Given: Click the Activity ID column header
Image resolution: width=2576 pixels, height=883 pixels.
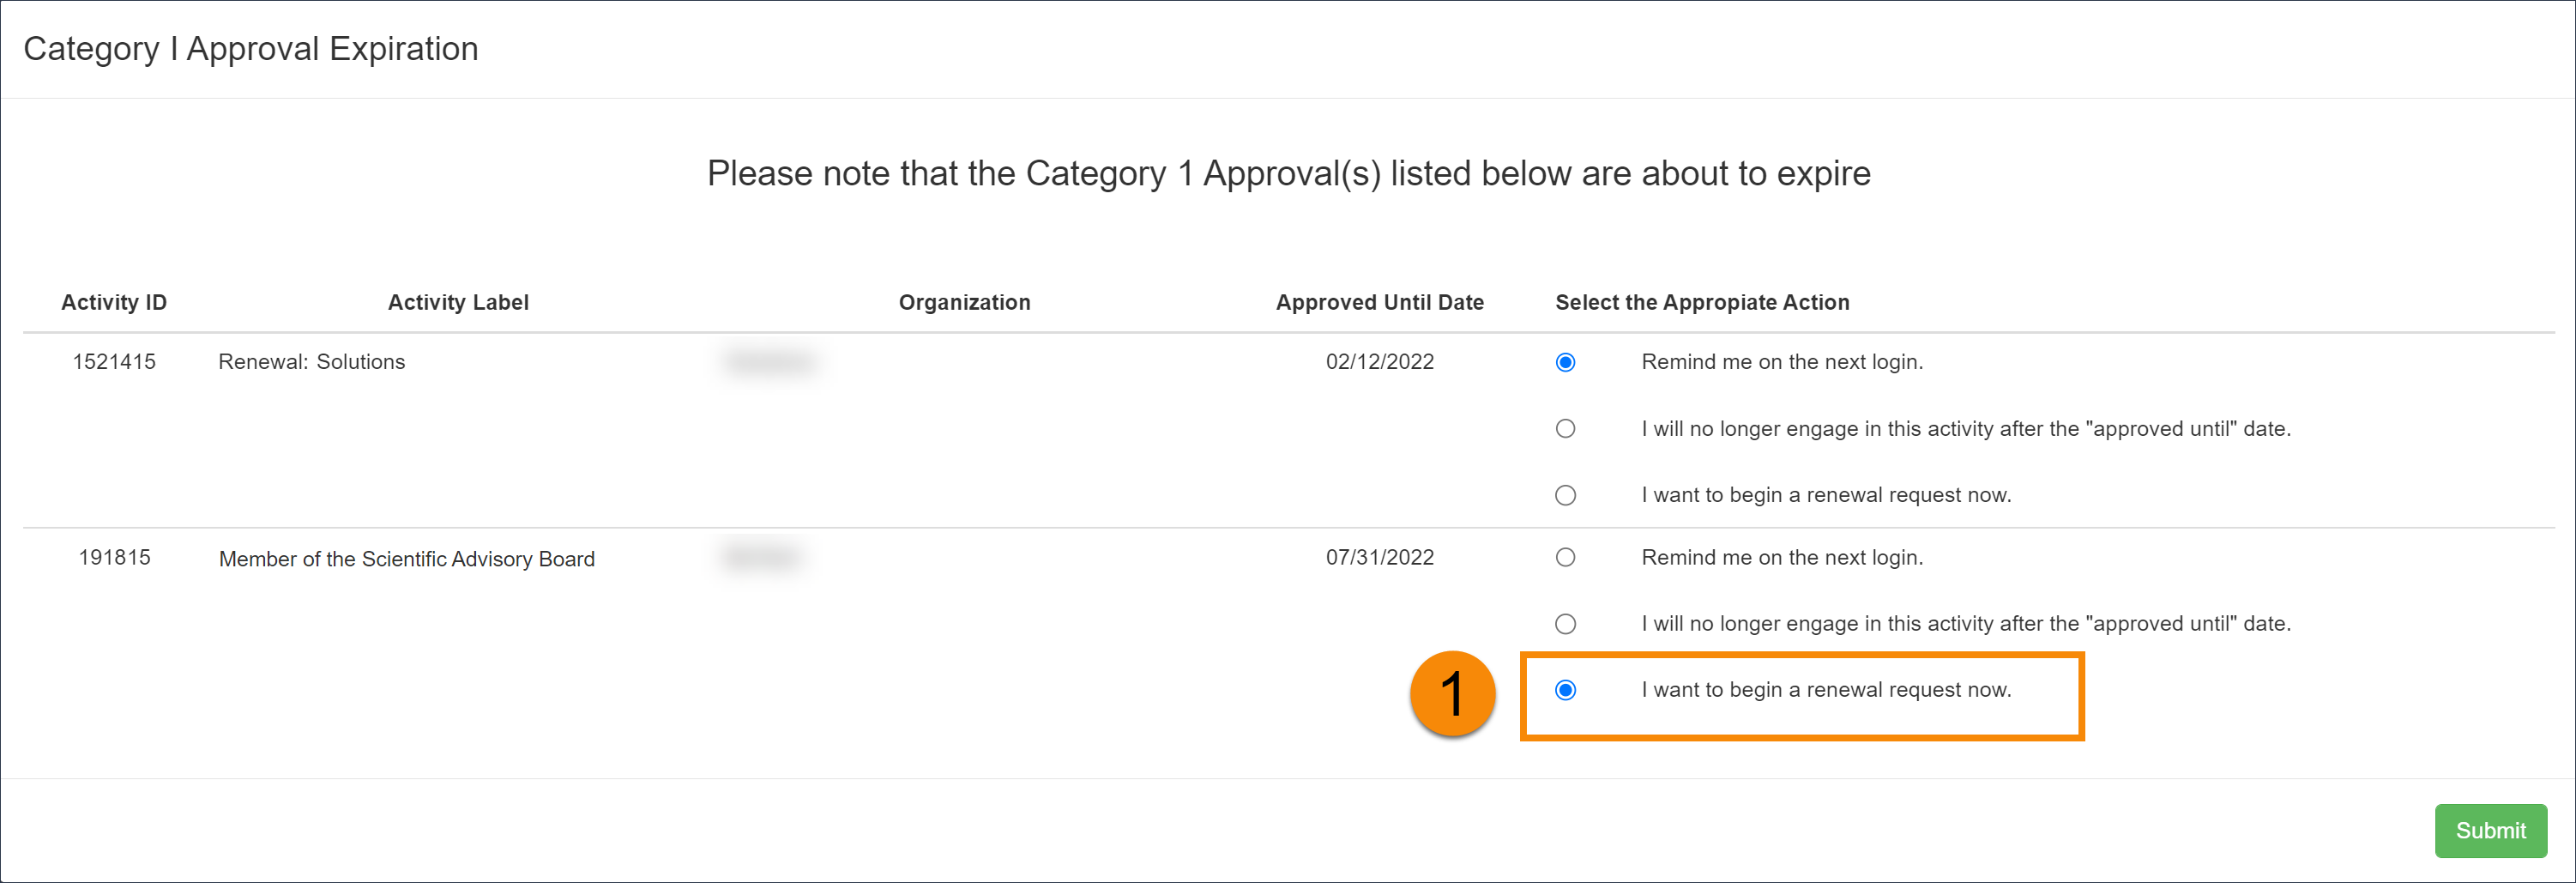Looking at the screenshot, I should [113, 302].
